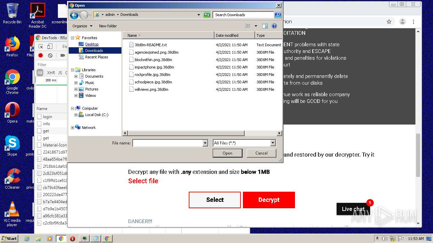Select Recent Places in Favorites
This screenshot has width=433, height=243.
[96, 57]
